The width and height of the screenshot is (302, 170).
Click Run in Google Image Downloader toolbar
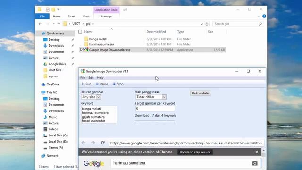coord(86,84)
